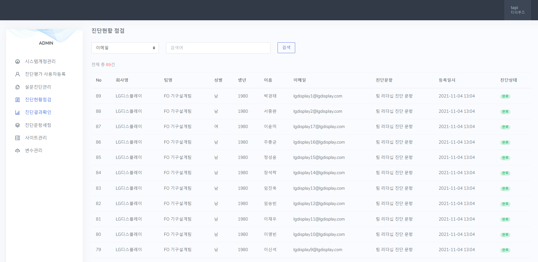The image size is (538, 262).
Task: Click the name 이윤미
Action: pos(270,127)
